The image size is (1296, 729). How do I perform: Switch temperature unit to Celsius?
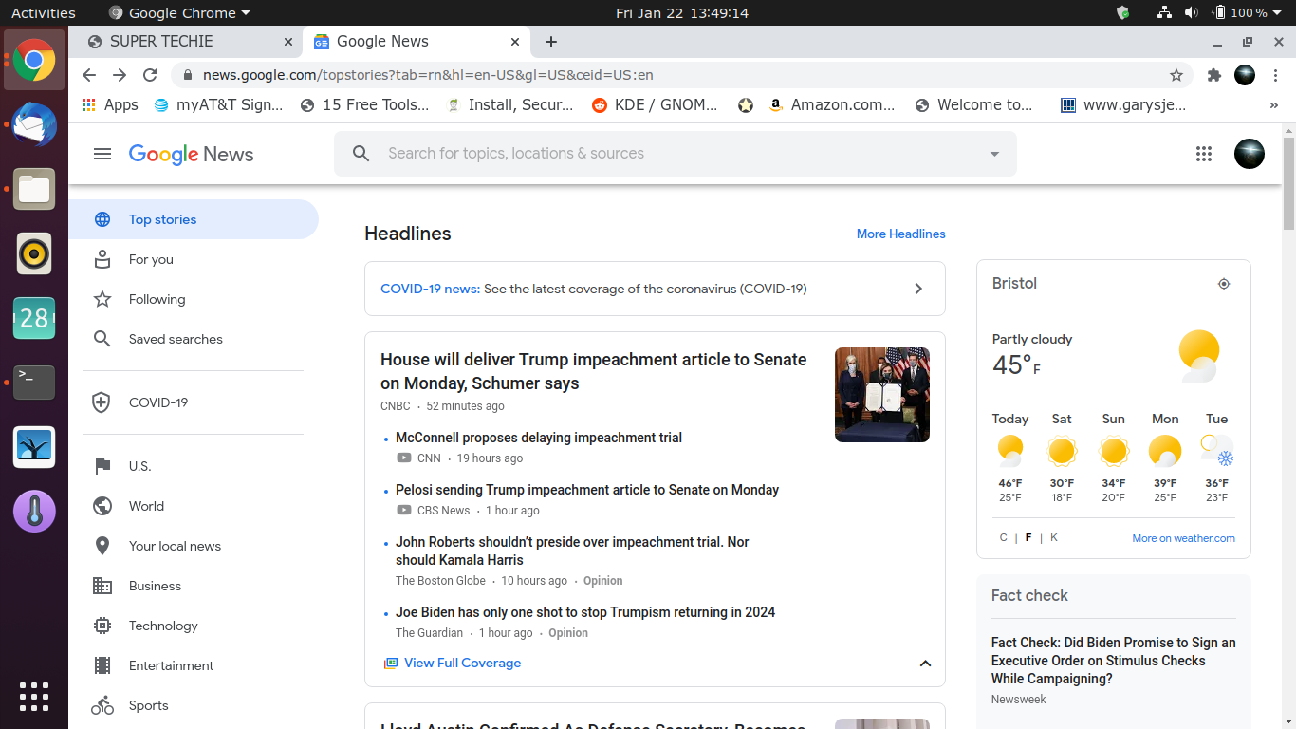(1004, 538)
